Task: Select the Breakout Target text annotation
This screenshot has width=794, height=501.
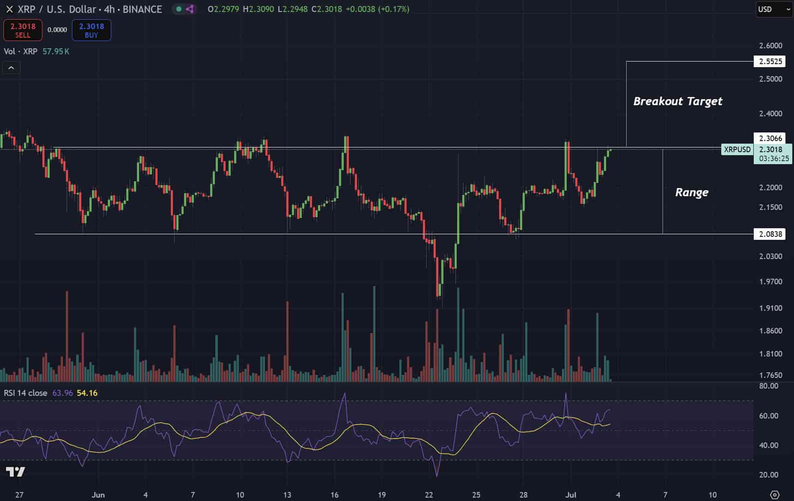Action: coord(678,101)
